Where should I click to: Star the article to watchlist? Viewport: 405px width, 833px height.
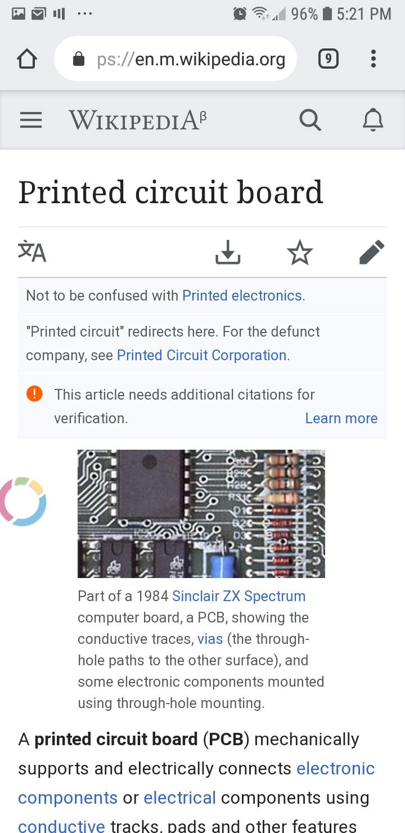pos(300,252)
